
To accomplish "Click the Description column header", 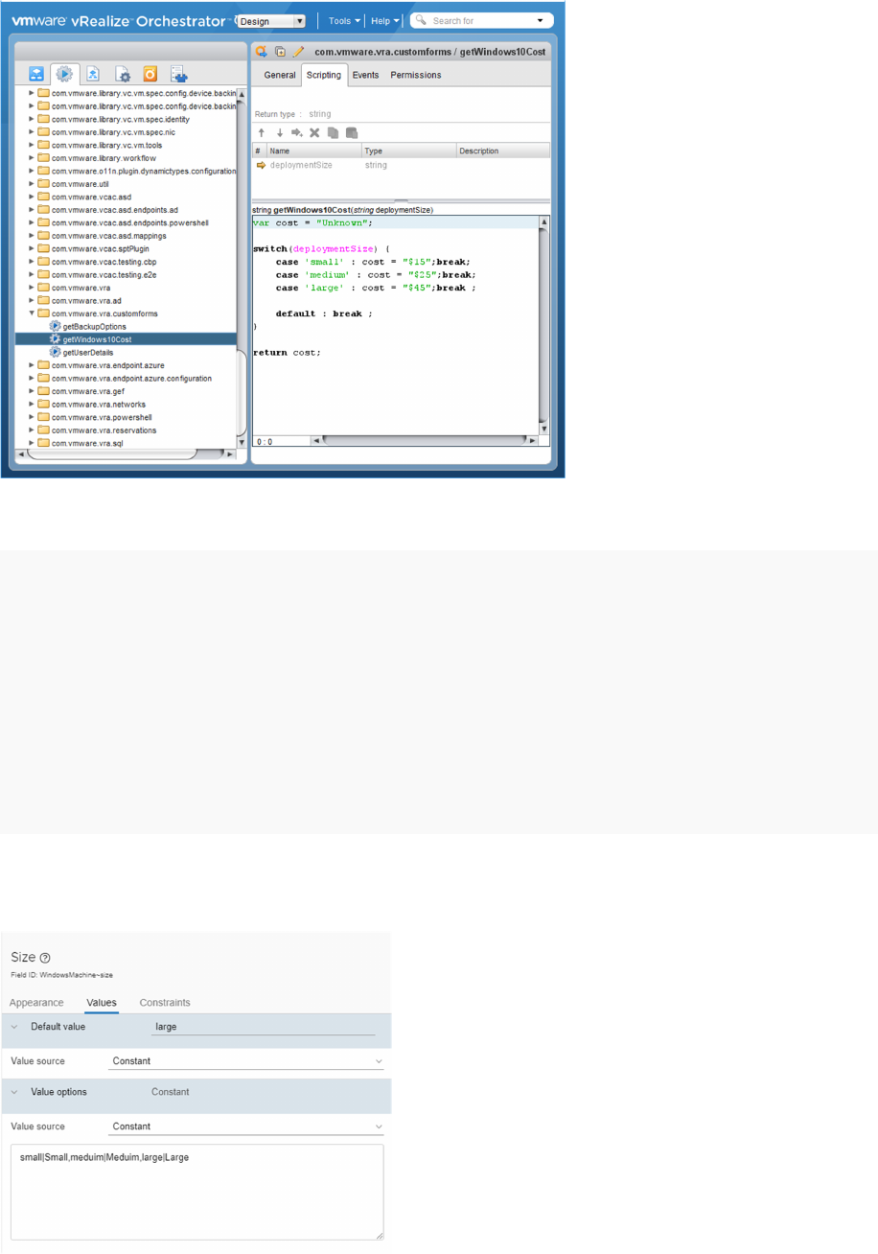I will (502, 151).
